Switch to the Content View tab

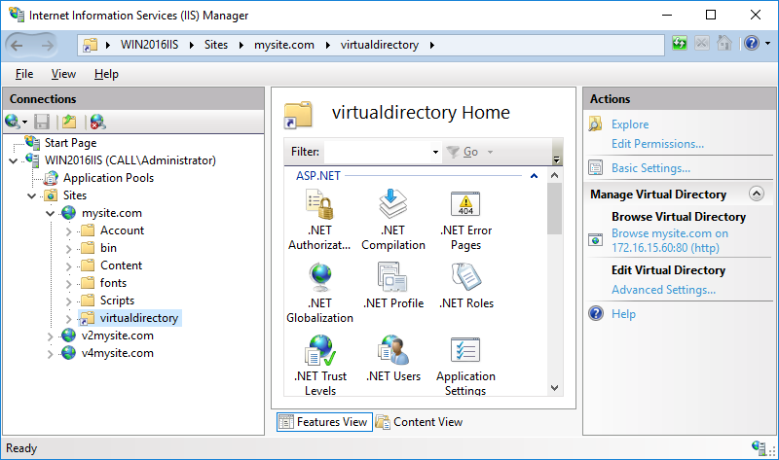[x=420, y=422]
